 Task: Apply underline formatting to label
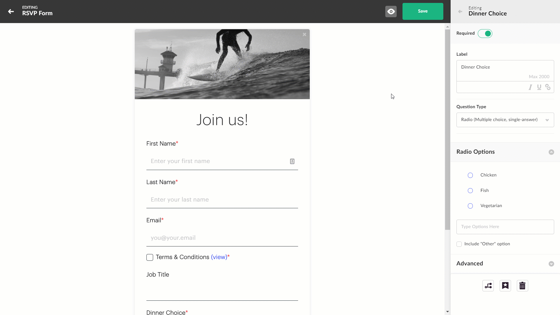click(x=539, y=87)
